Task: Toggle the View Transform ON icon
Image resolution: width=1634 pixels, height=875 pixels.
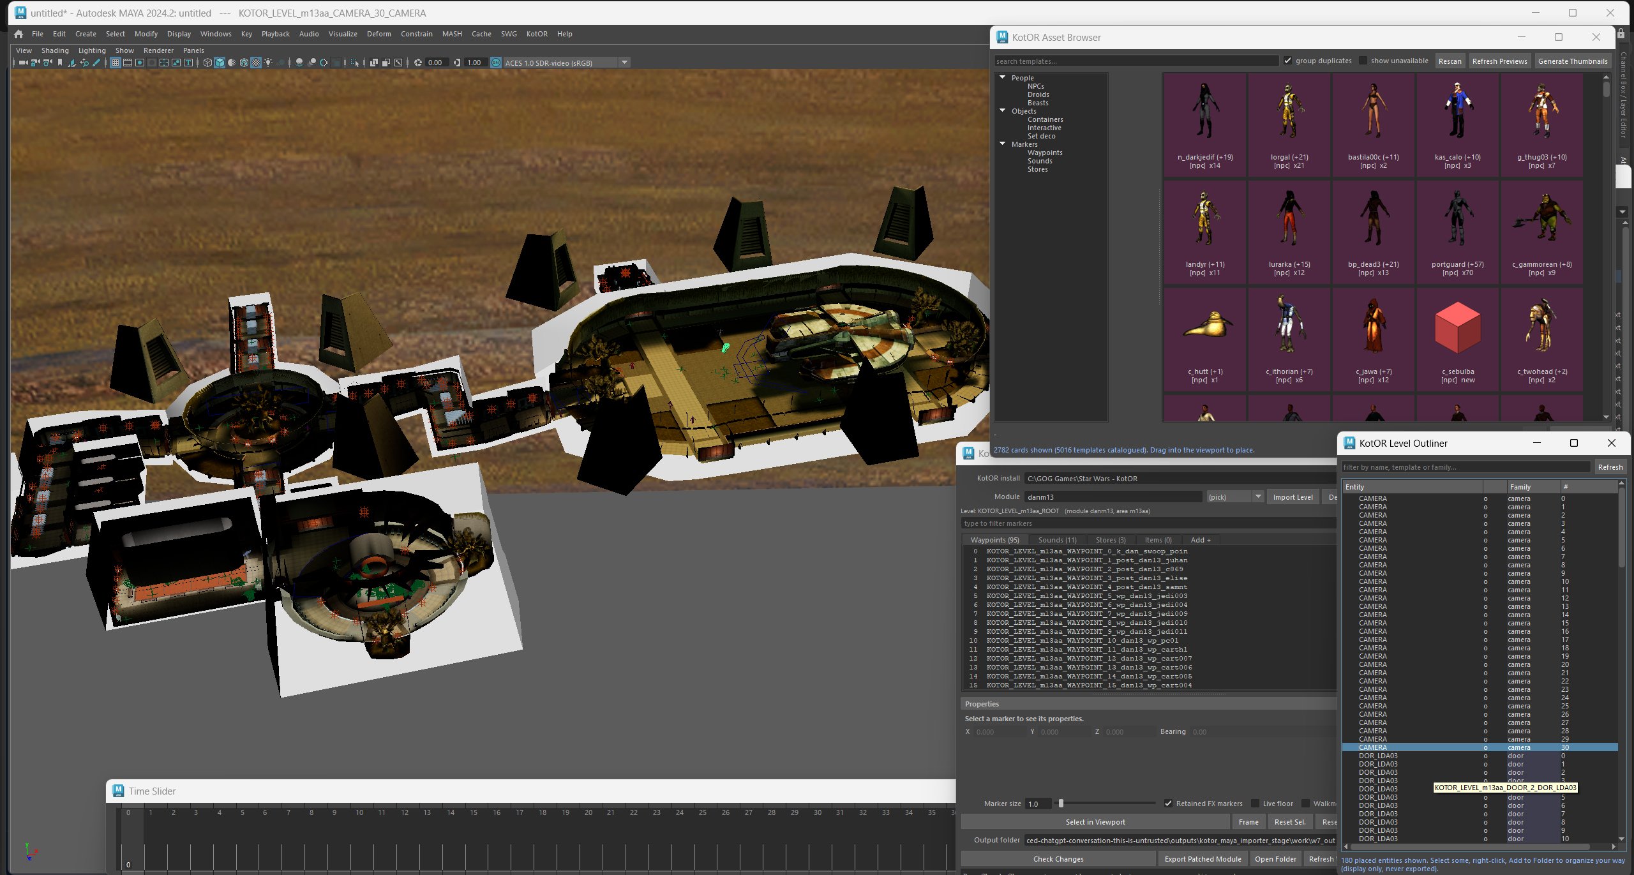Action: (496, 63)
